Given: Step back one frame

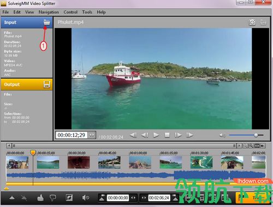Looking at the screenshot, I should click(x=145, y=135).
